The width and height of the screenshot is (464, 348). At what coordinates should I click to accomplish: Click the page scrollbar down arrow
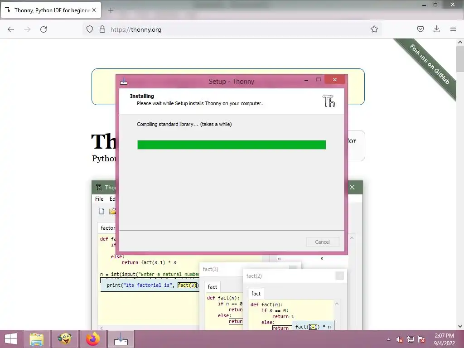pyautogui.click(x=460, y=326)
